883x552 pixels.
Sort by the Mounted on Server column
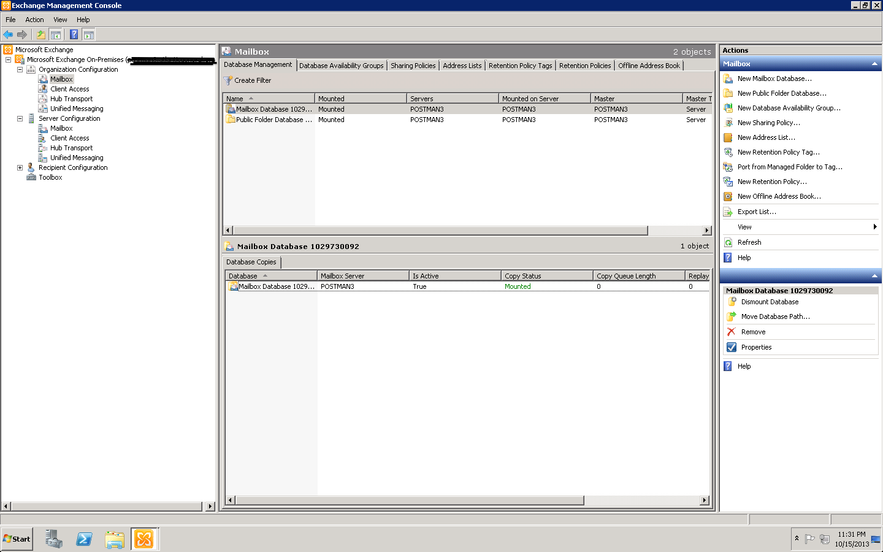(545, 98)
